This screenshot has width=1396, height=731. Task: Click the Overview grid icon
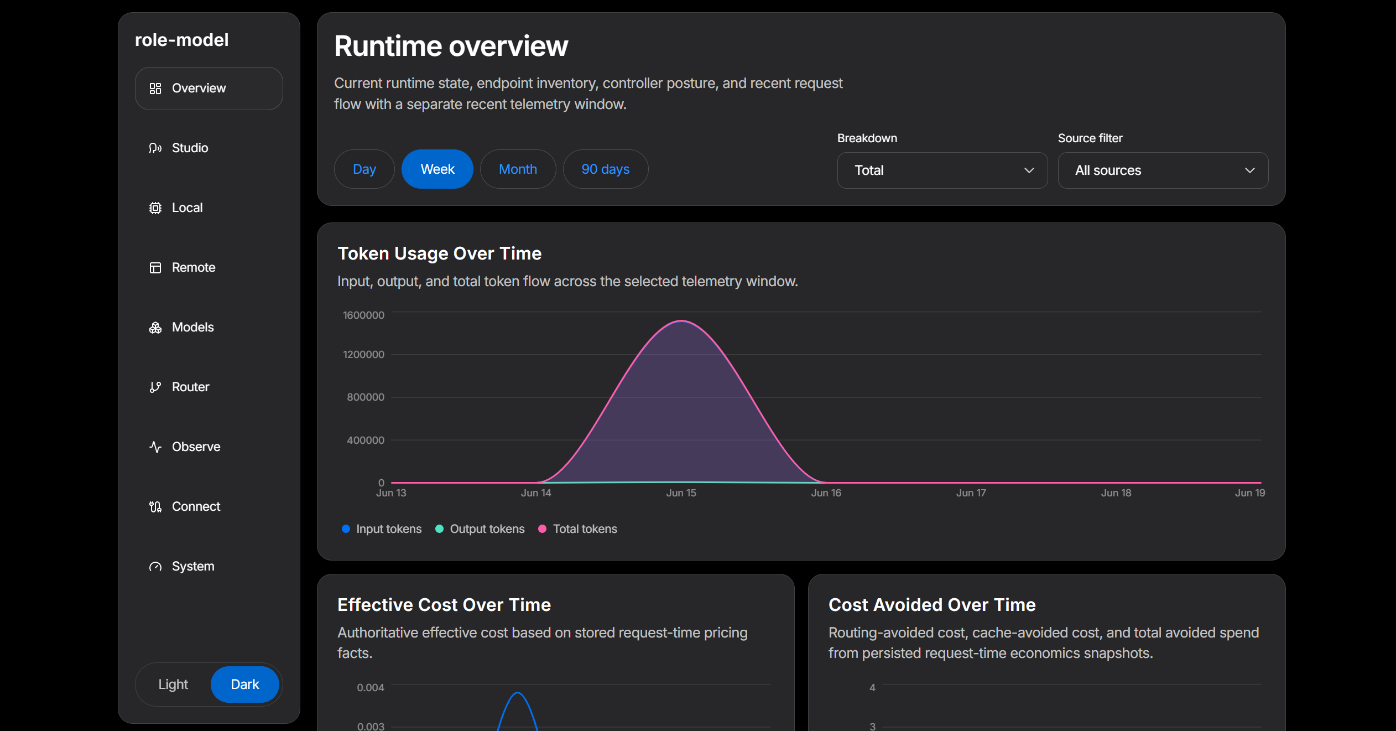(155, 89)
